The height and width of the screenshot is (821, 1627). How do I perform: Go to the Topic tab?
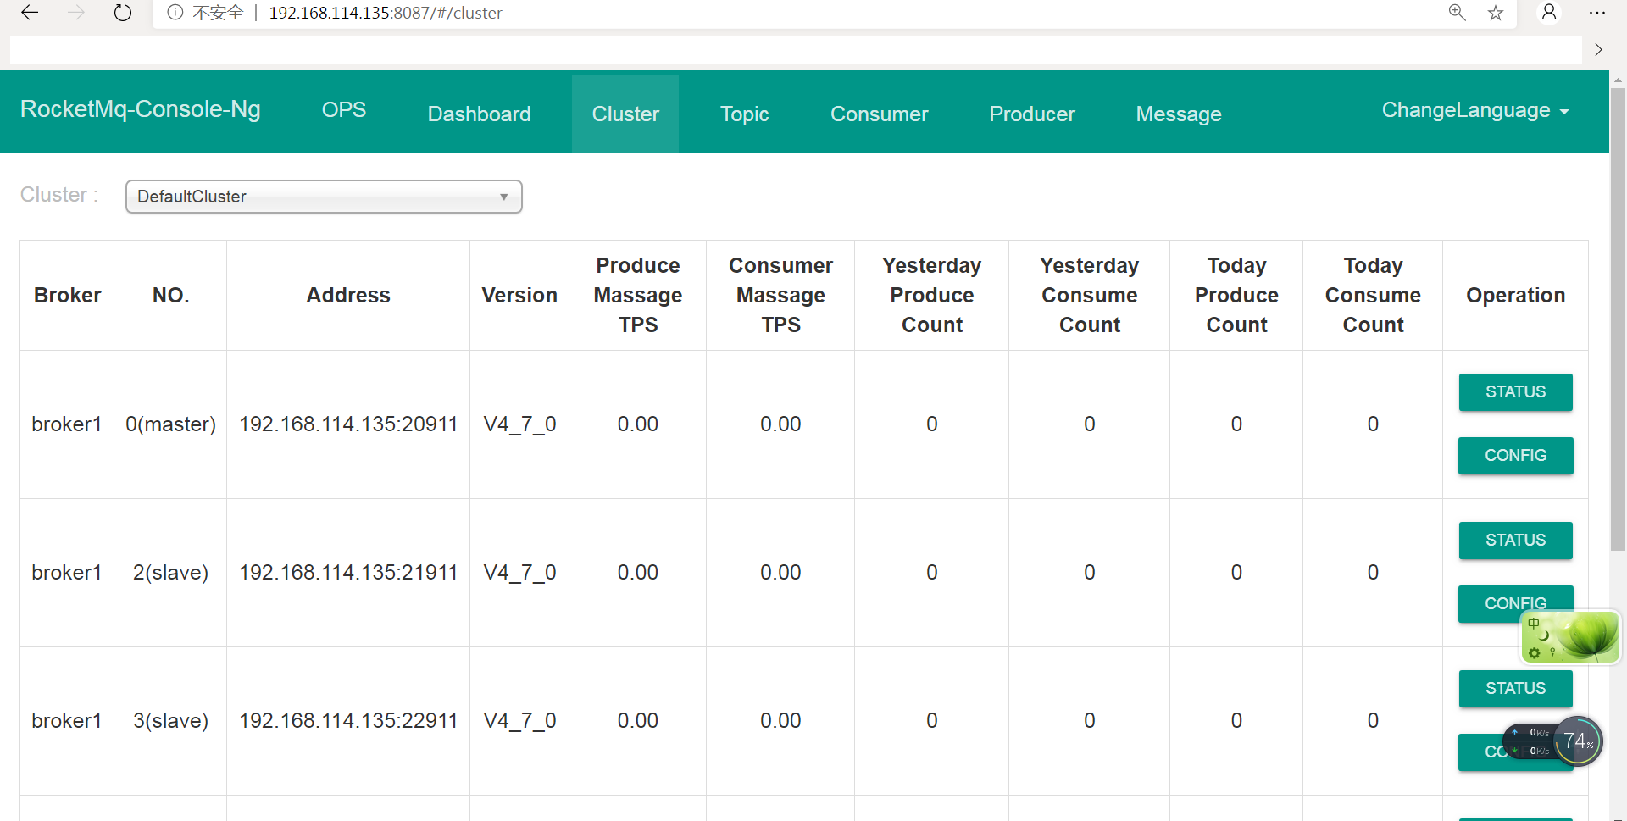click(745, 114)
